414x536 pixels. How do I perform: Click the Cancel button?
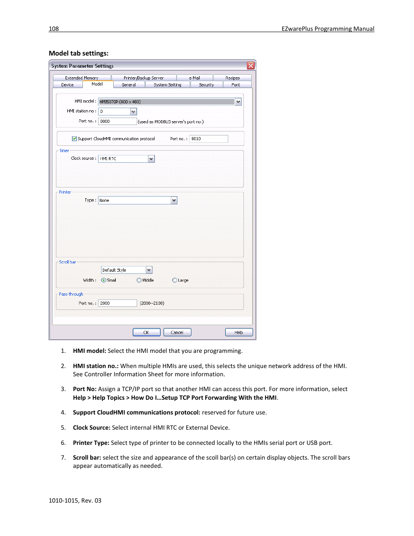[x=177, y=332]
